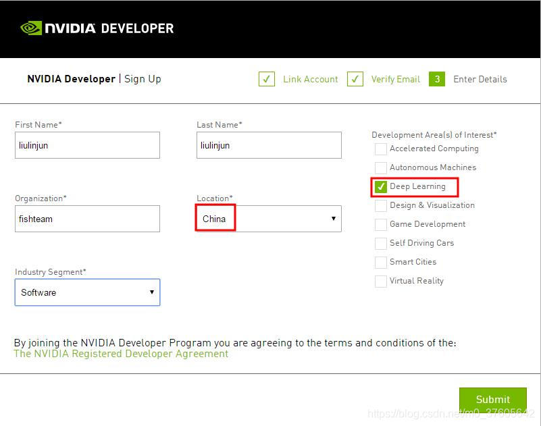Select the Enter Details step
541x426 pixels.
point(480,80)
